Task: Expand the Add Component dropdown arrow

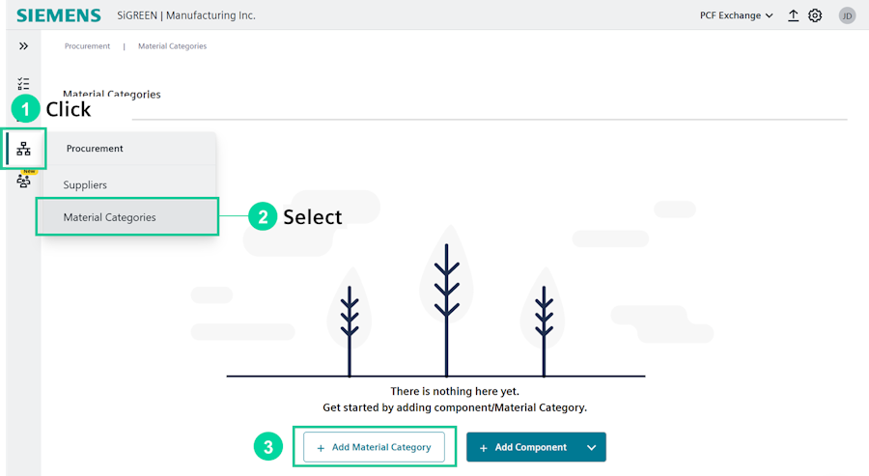Action: tap(592, 448)
